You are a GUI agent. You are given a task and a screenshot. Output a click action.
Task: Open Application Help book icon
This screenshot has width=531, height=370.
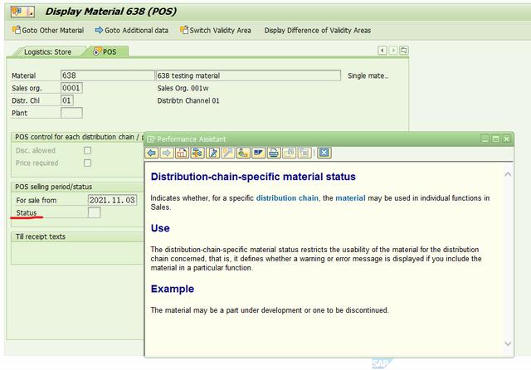click(x=182, y=153)
